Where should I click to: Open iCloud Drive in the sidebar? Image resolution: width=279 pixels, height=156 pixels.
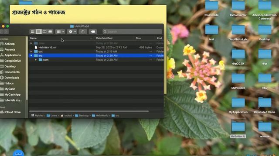(x=13, y=112)
